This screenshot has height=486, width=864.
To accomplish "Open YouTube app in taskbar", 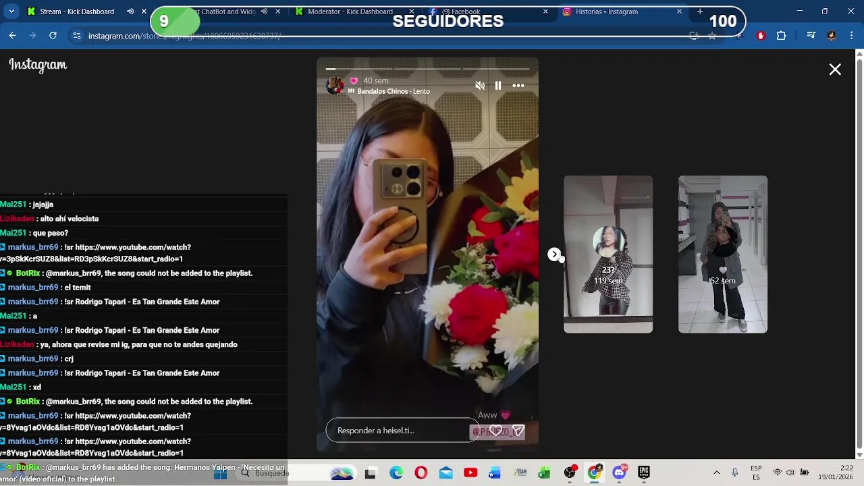I will click(x=470, y=473).
